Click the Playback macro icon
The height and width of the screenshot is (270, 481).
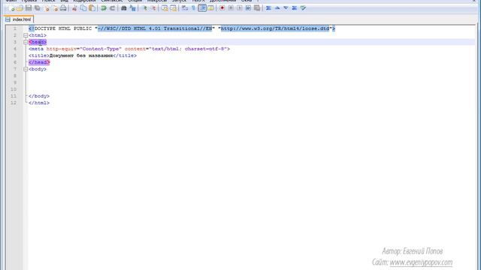click(x=240, y=8)
